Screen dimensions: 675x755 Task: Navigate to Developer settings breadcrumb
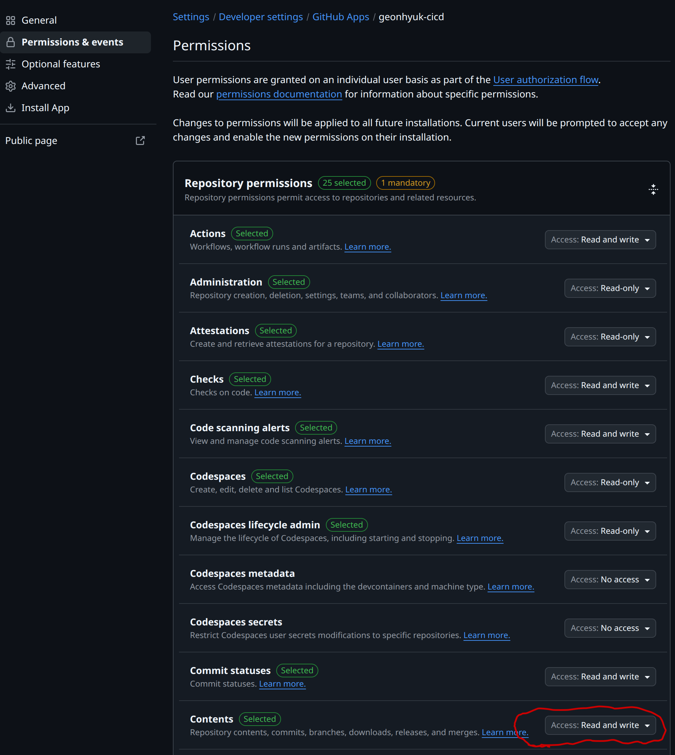(x=260, y=17)
